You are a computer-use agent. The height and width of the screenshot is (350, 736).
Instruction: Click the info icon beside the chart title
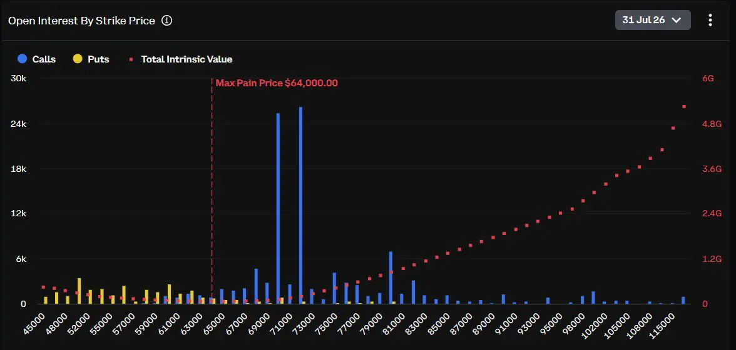pos(166,21)
